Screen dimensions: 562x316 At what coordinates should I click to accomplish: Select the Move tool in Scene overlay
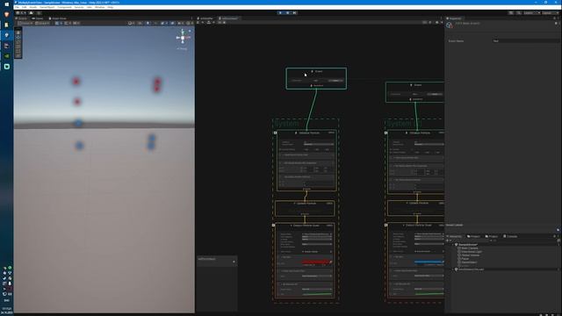click(x=18, y=37)
